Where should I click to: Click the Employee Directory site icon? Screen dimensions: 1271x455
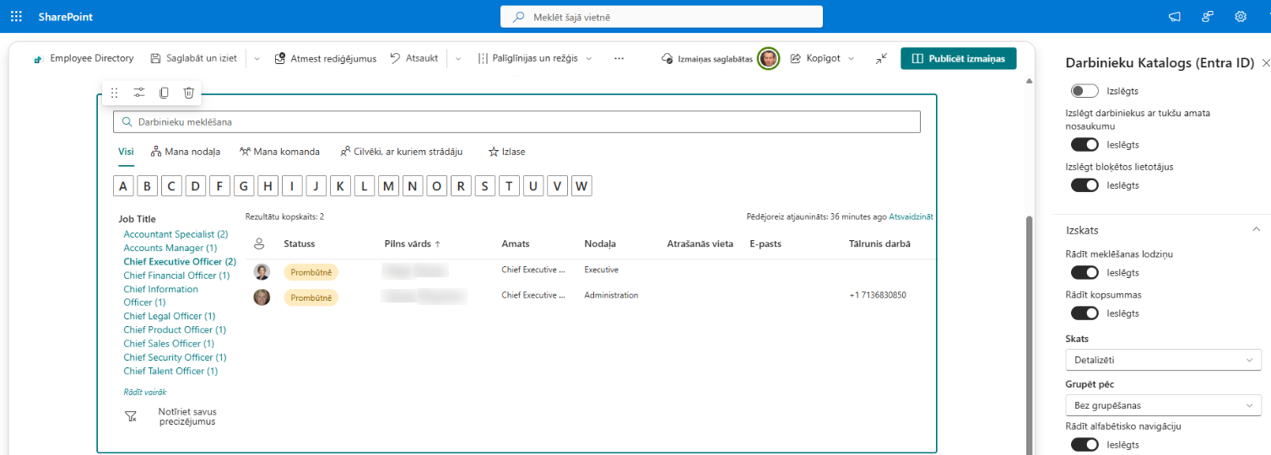[38, 59]
